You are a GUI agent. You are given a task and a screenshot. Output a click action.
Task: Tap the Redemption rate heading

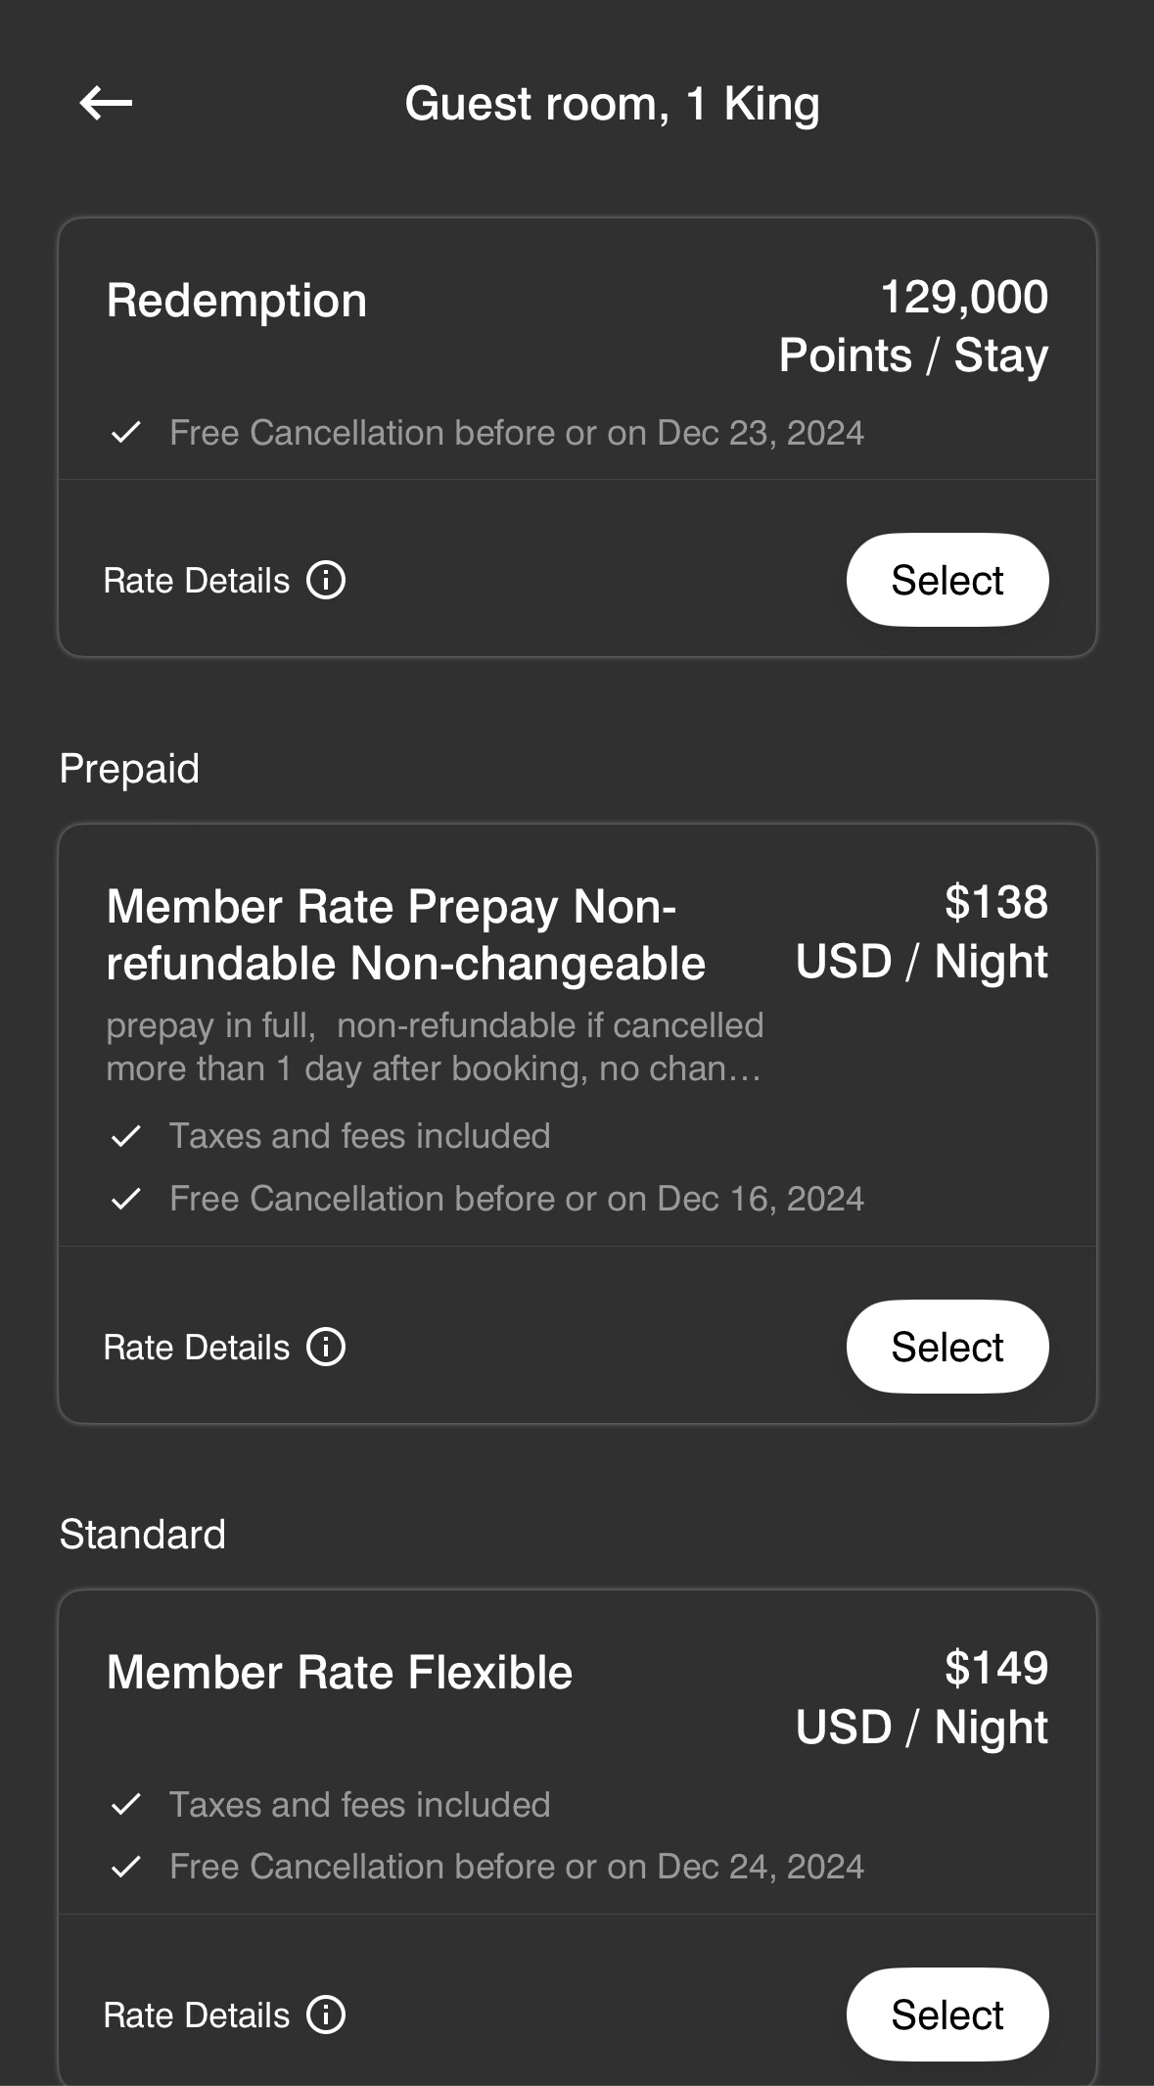(236, 301)
